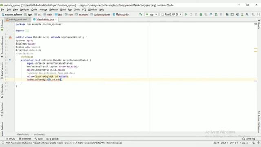Click the Stop square icon
The height and width of the screenshot is (147, 261).
click(x=221, y=15)
